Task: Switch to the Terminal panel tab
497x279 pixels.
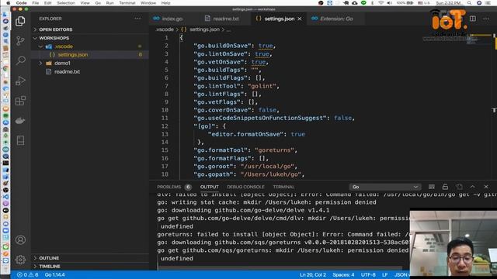Action: point(283,187)
